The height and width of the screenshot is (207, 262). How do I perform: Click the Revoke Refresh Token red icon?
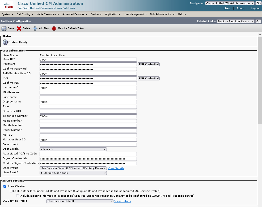[54, 28]
